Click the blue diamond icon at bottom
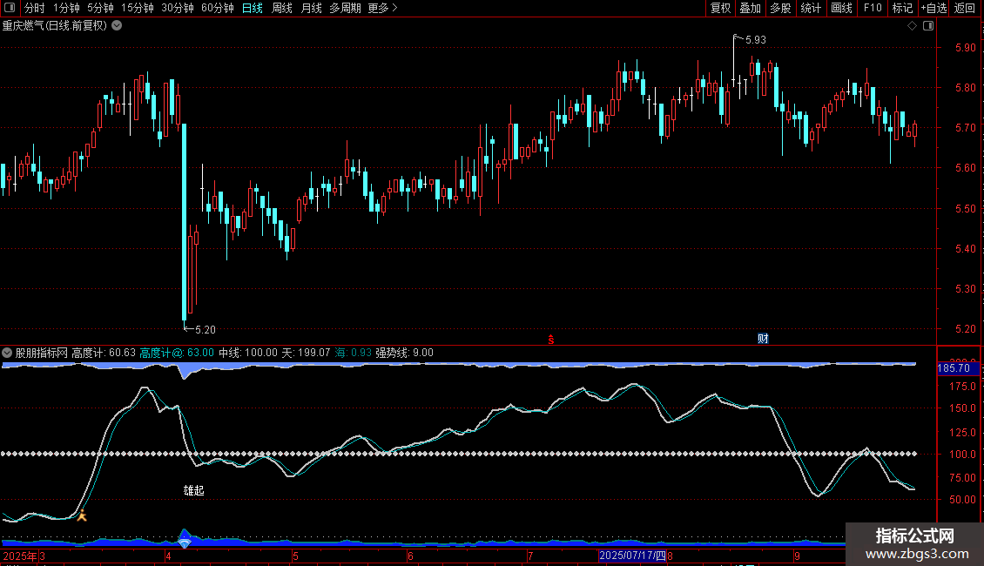 point(184,543)
